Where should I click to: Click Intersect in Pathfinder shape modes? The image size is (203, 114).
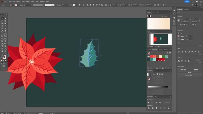click(156, 103)
